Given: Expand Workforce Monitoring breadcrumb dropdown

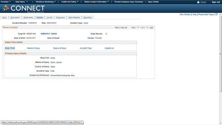Looking at the screenshot, I should tap(45, 2).
